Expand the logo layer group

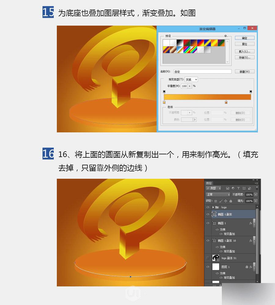coord(214,207)
